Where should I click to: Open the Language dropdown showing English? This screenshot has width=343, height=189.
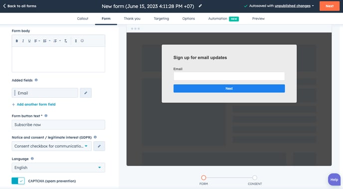58,168
